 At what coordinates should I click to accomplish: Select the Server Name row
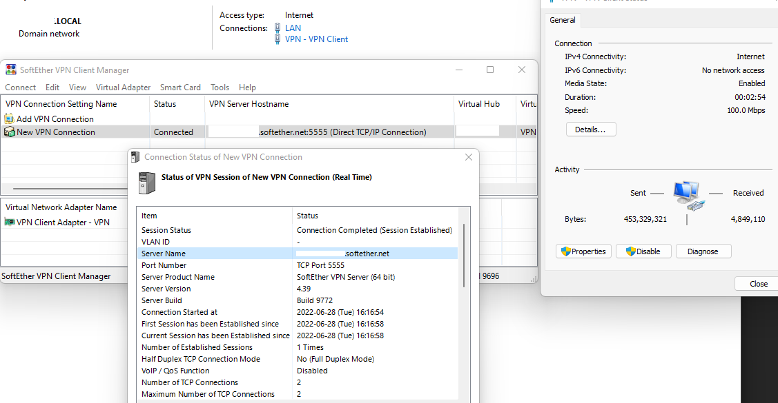[x=298, y=254]
